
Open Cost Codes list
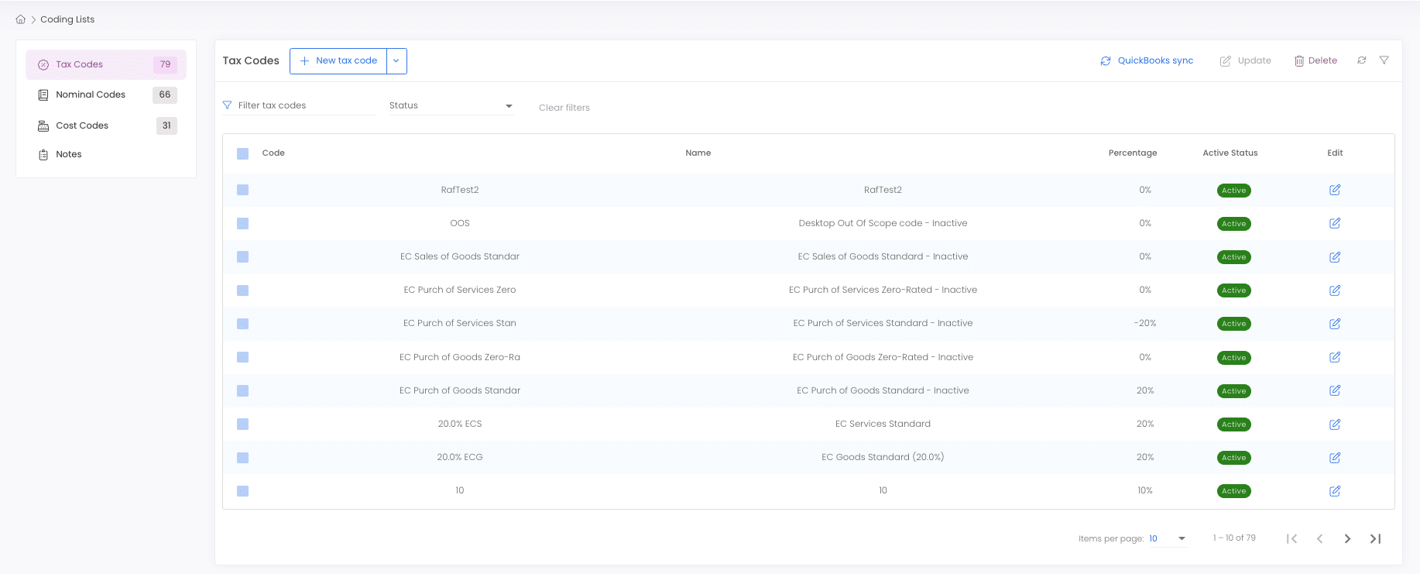106,125
